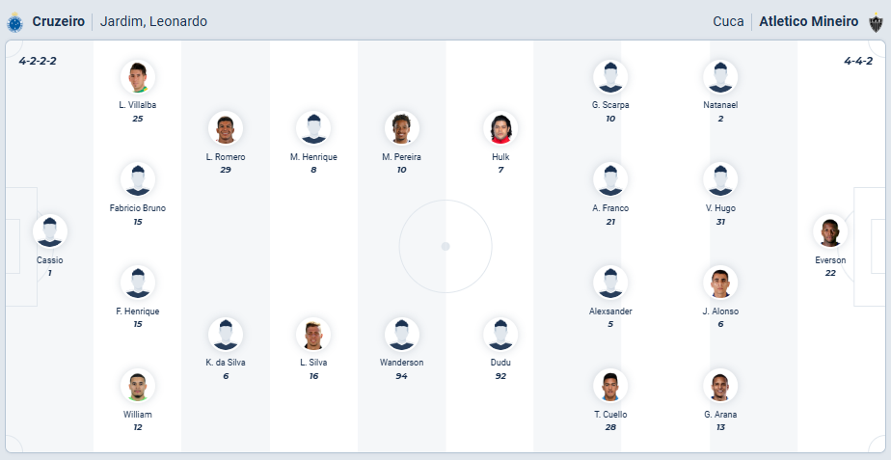Click the Cruzeiro club crest icon
Viewport: 891px width, 460px height.
click(15, 21)
